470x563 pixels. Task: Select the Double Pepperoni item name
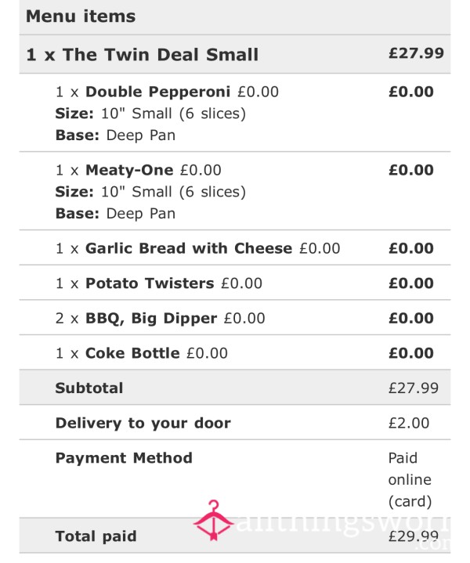point(157,92)
